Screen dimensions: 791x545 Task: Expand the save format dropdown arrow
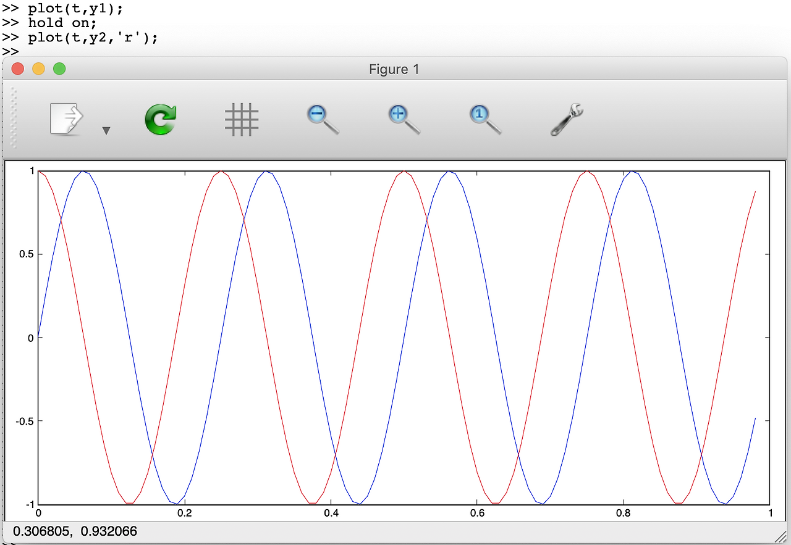106,130
